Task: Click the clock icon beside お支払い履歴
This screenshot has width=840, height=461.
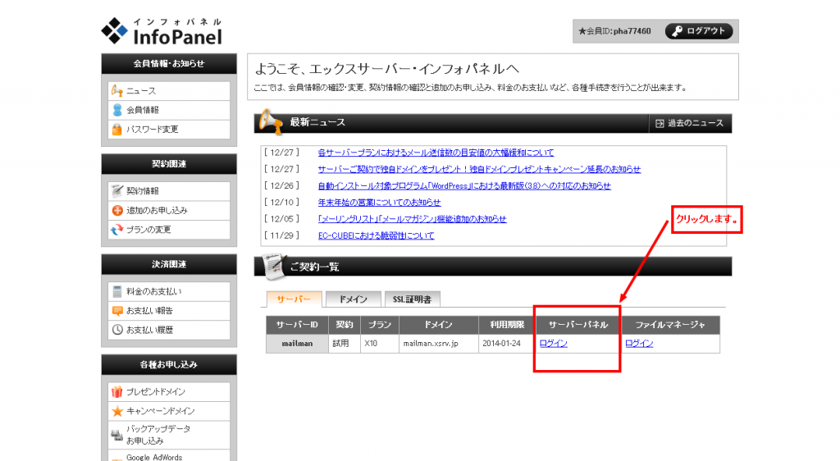Action: click(116, 330)
